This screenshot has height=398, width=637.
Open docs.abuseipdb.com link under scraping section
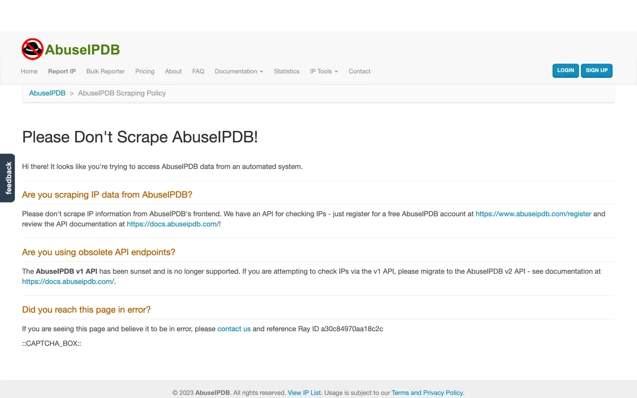click(173, 224)
